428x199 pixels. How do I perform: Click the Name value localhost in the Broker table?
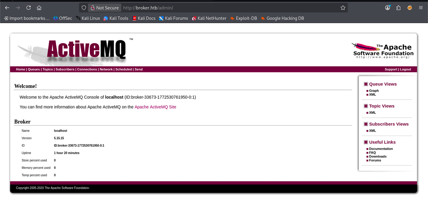coord(61,131)
